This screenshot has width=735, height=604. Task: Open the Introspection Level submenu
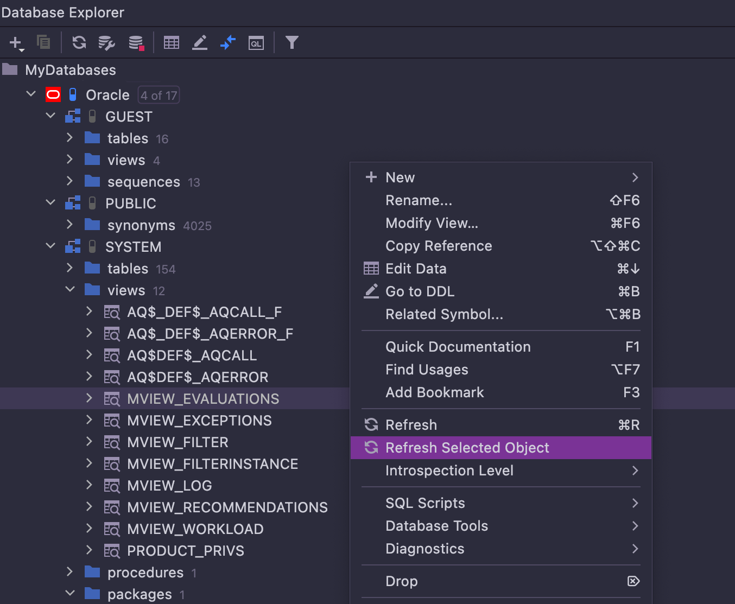(449, 471)
